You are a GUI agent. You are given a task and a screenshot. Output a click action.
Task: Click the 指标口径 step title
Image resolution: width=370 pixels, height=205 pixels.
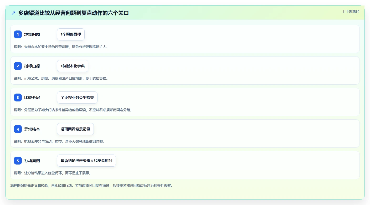[x=32, y=66]
